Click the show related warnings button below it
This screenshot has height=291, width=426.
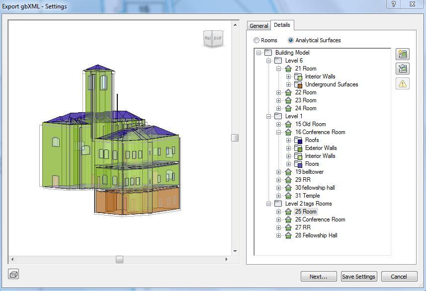point(402,69)
